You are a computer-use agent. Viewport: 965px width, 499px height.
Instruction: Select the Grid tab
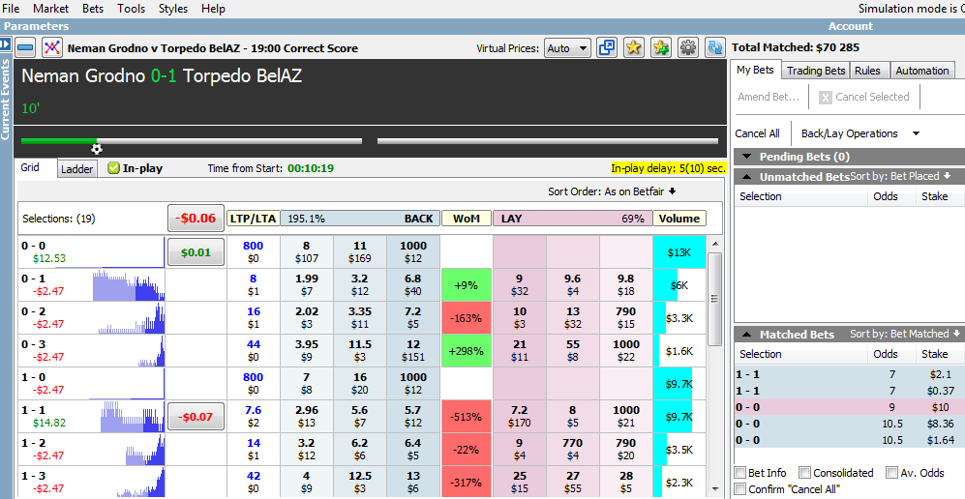30,167
